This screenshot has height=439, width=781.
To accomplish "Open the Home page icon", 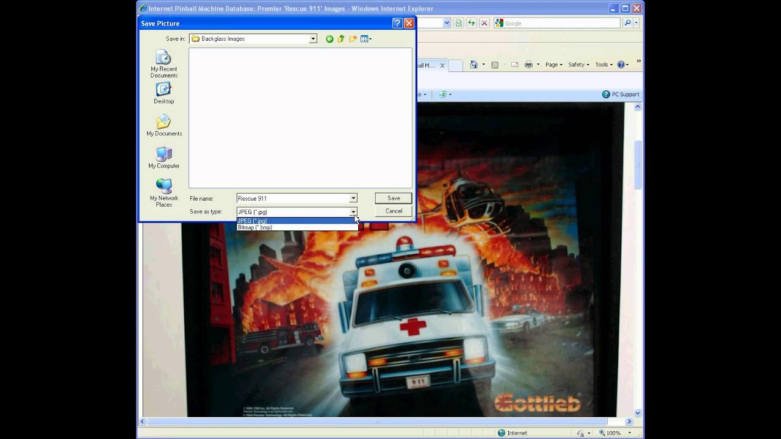I will (x=473, y=65).
